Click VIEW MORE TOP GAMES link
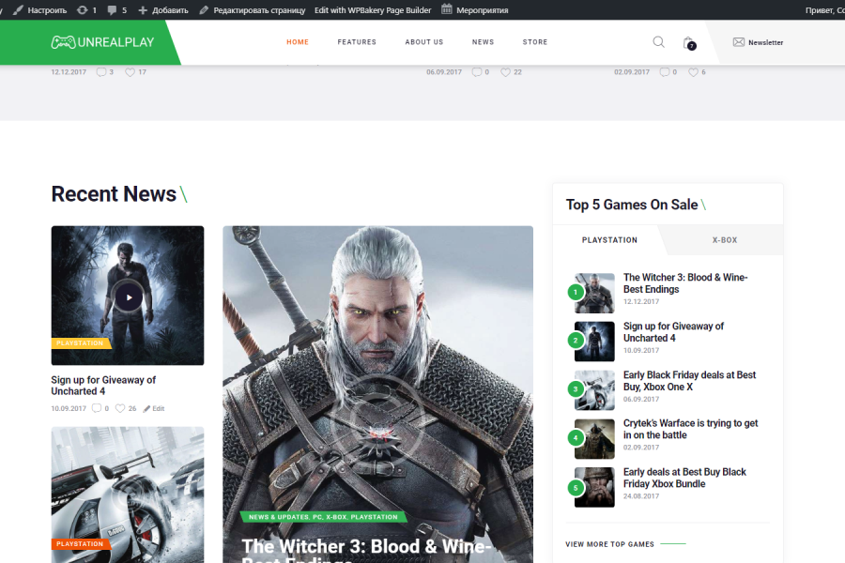 [x=609, y=544]
